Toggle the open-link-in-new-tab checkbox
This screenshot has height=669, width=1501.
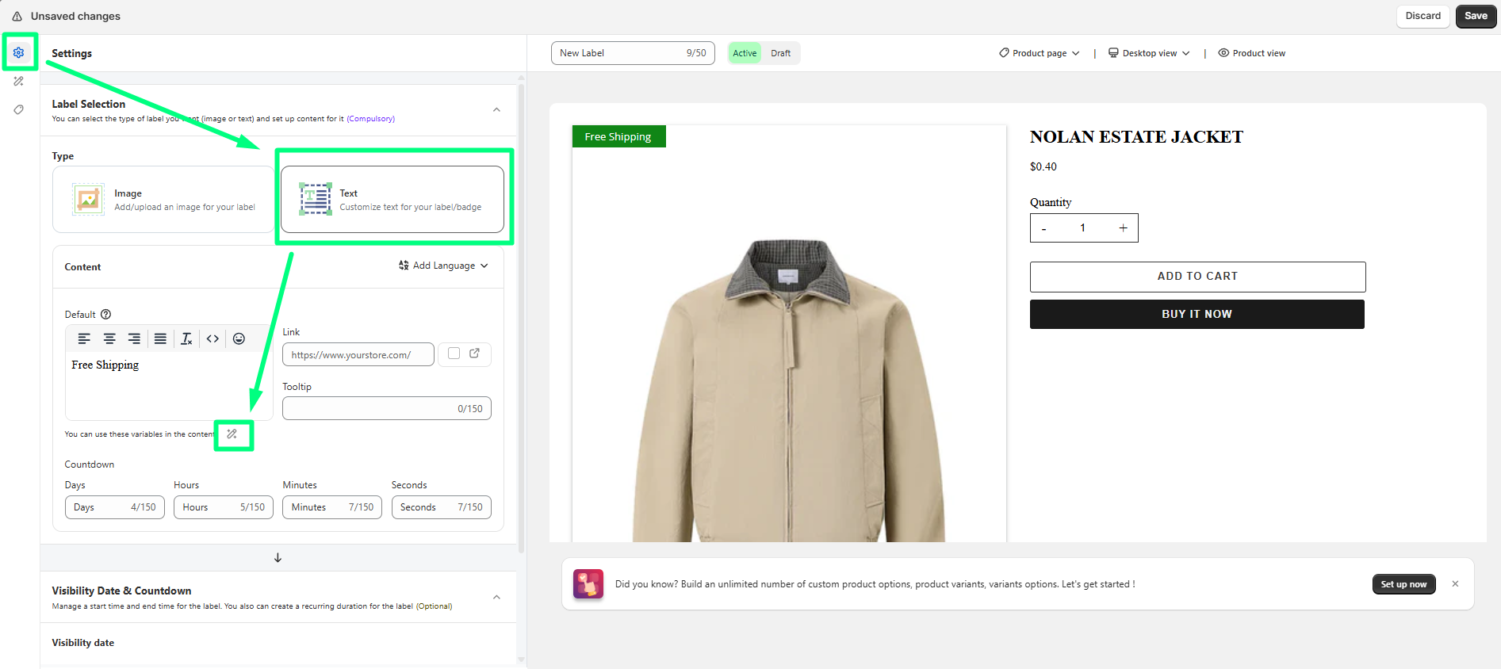454,354
